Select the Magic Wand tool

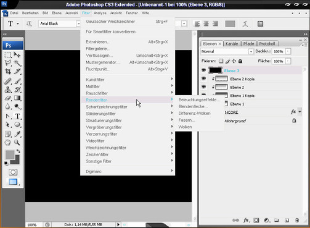click(x=17, y=63)
